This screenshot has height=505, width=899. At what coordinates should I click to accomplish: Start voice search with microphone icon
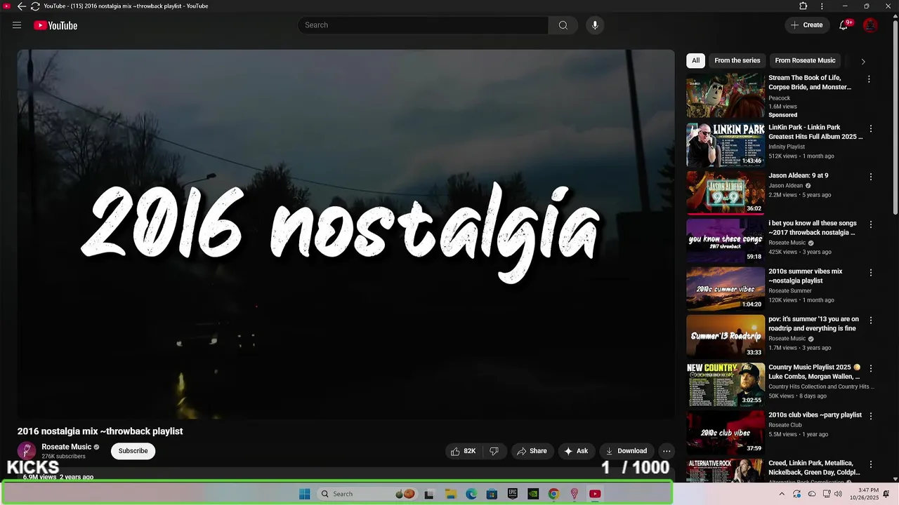click(x=595, y=25)
